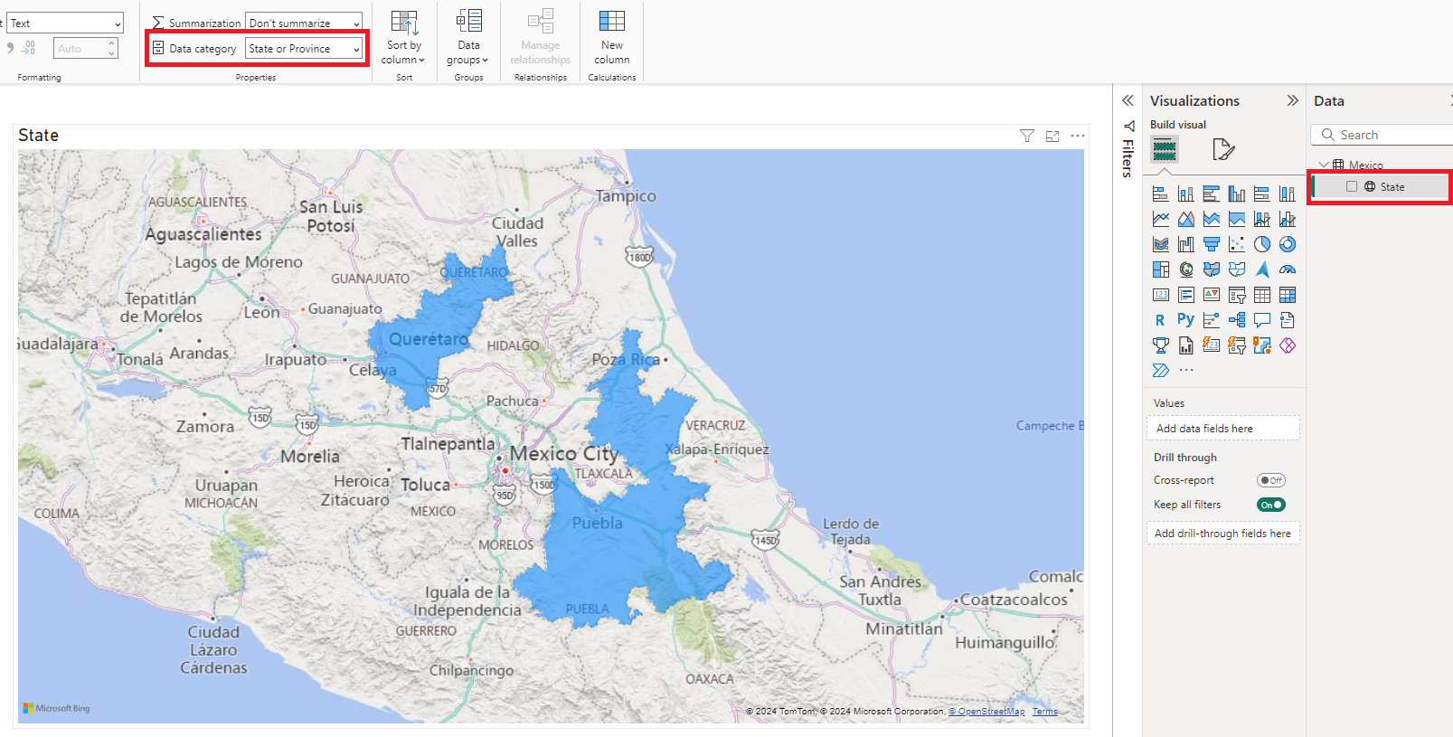Select the Stacked bar chart visual

(x=1160, y=194)
